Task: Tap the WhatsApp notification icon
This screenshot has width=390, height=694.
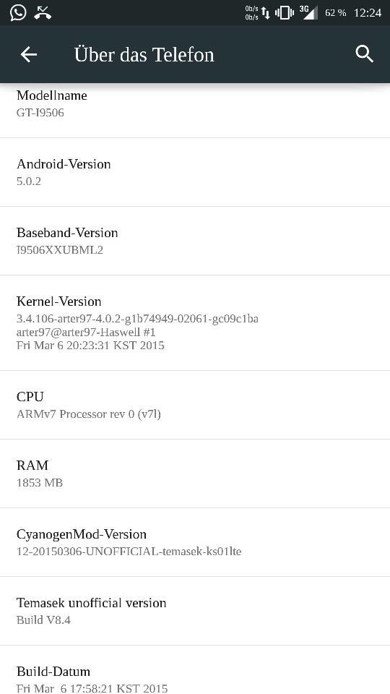Action: click(18, 12)
